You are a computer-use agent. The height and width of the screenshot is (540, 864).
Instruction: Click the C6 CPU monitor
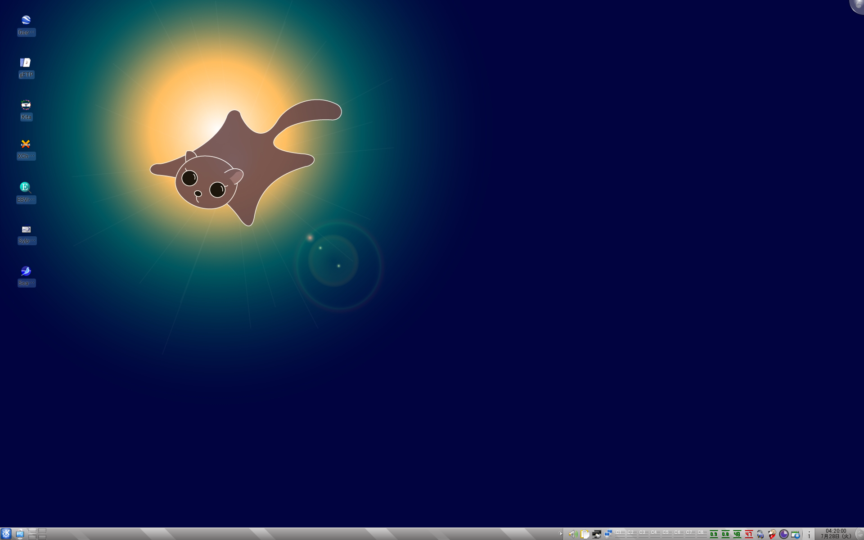(x=679, y=534)
